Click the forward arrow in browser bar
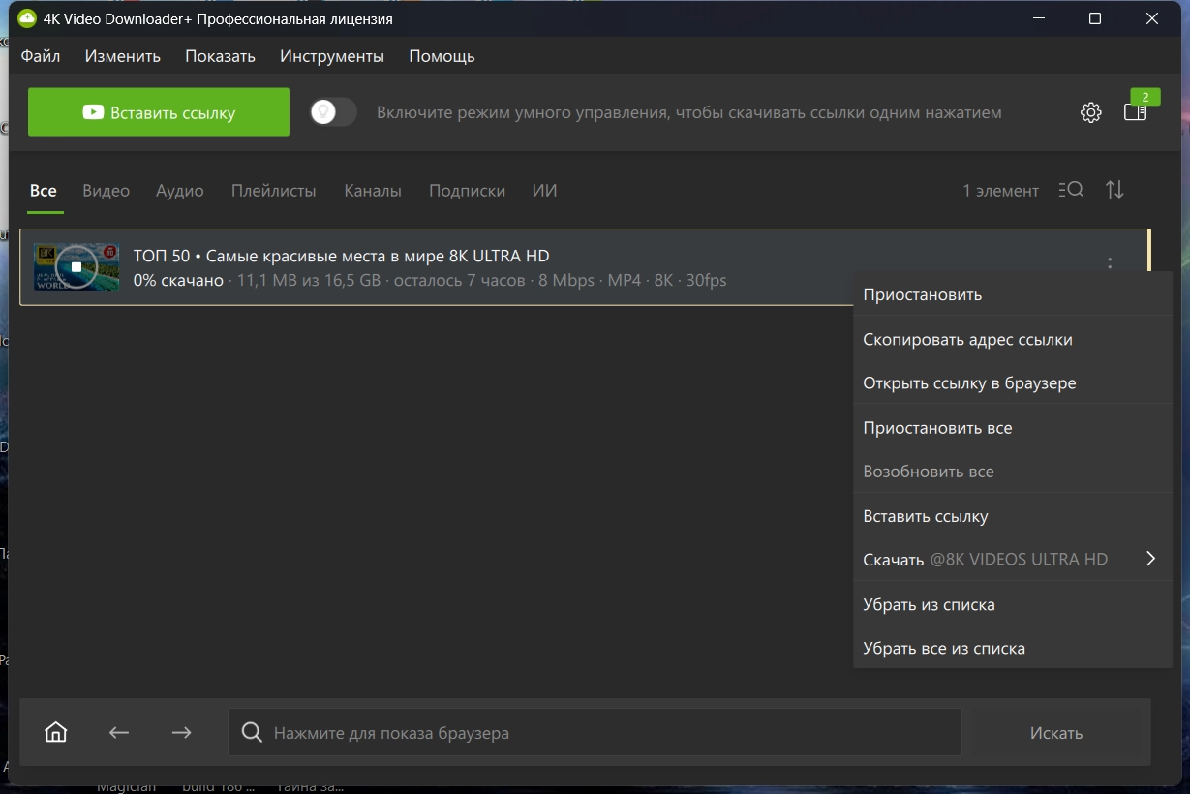Viewport: 1190px width, 794px height. (x=181, y=733)
